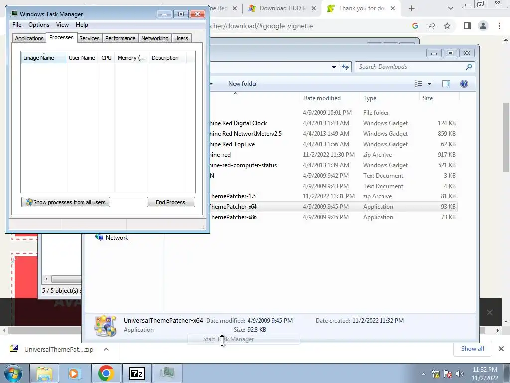
Task: Sort processes by Image Name column
Action: pos(44,58)
